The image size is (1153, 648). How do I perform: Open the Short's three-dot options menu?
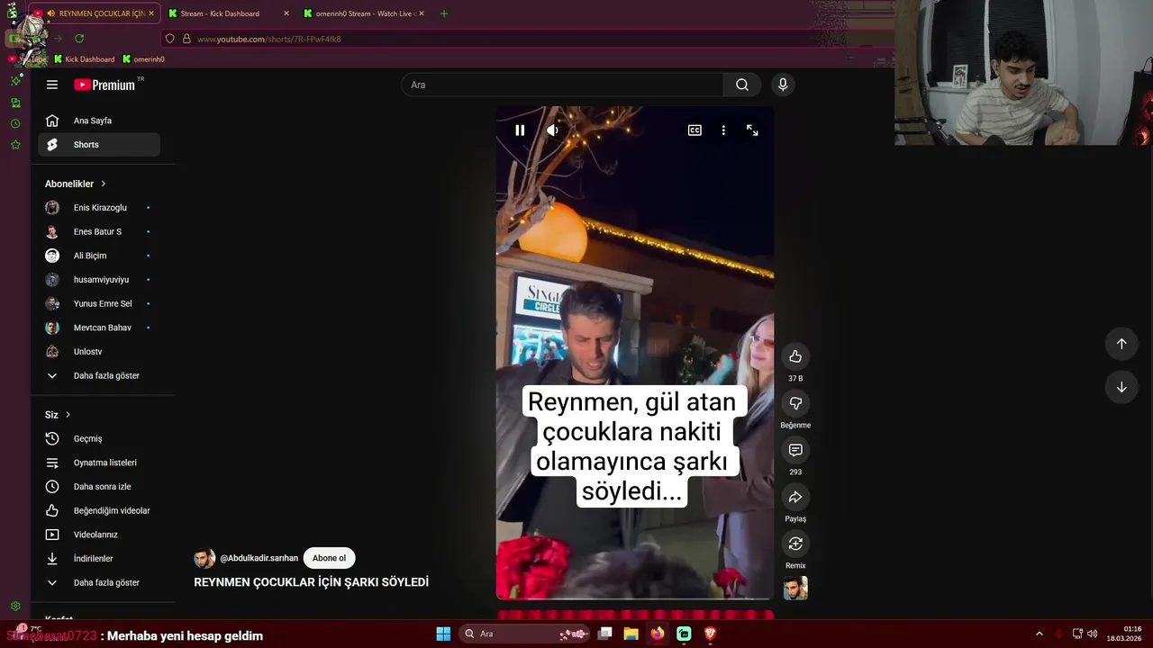723,130
